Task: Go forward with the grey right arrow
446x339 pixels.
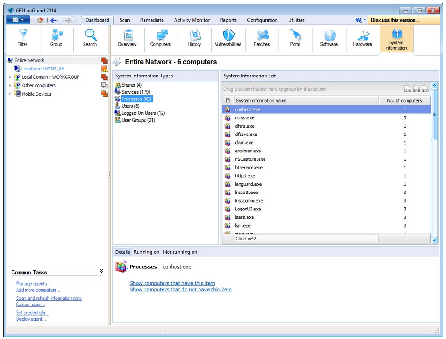Action: (x=68, y=20)
